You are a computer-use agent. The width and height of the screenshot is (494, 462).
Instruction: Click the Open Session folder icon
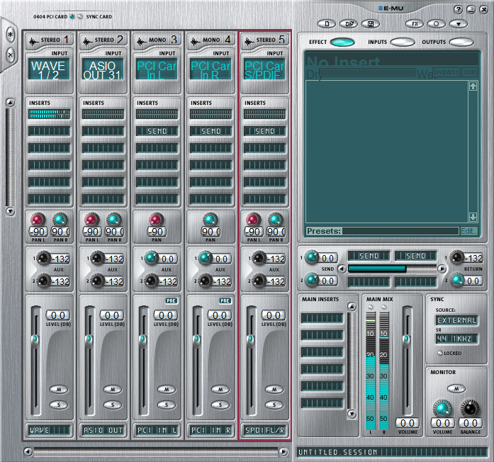[348, 23]
